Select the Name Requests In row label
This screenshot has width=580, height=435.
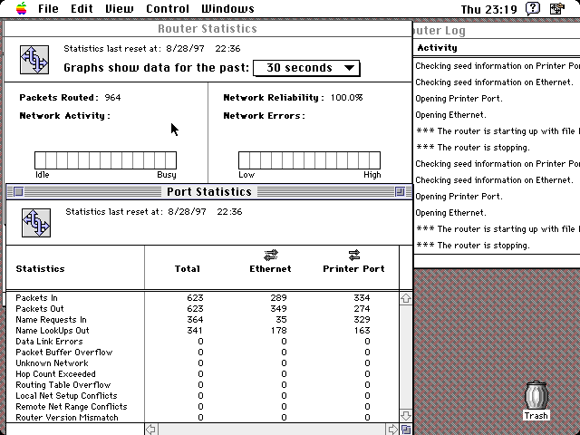tap(51, 320)
